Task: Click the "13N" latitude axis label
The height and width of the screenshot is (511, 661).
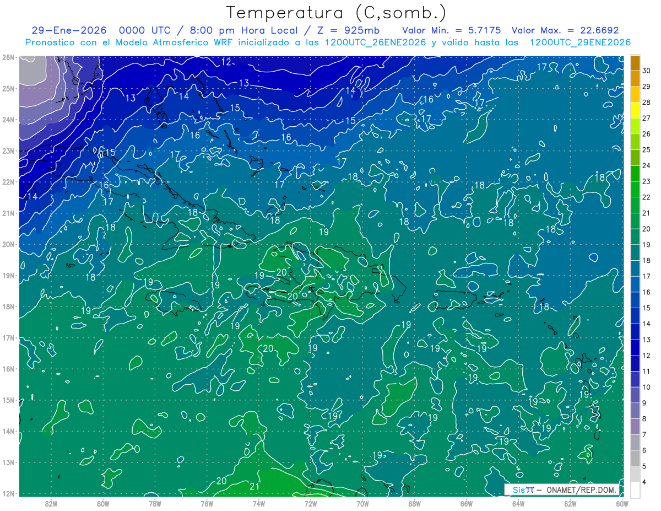Action: 8,462
